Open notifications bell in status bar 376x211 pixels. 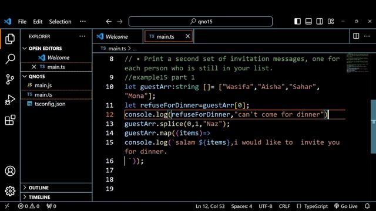367,206
